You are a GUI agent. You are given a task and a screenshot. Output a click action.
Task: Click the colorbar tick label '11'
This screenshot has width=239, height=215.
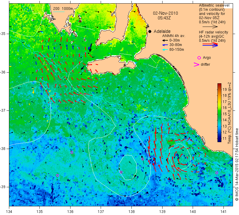click(x=225, y=139)
